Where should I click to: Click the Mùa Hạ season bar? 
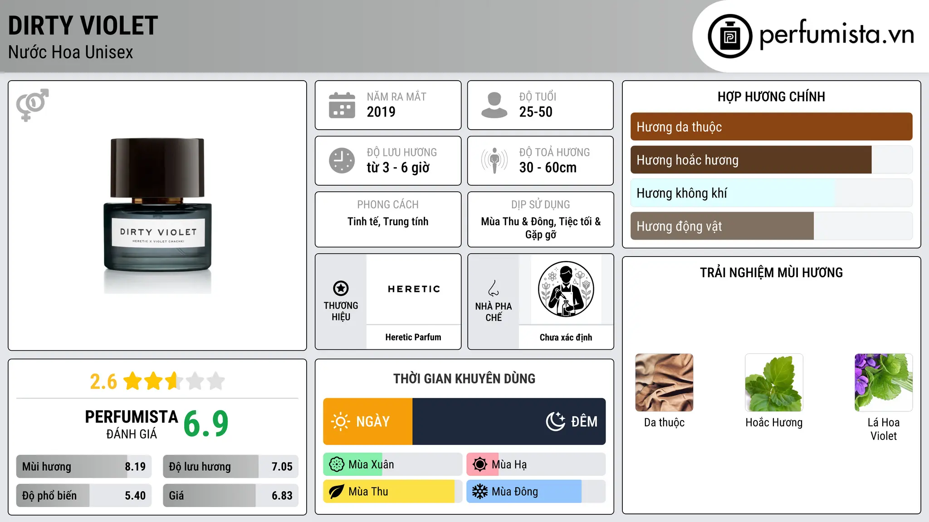536,464
